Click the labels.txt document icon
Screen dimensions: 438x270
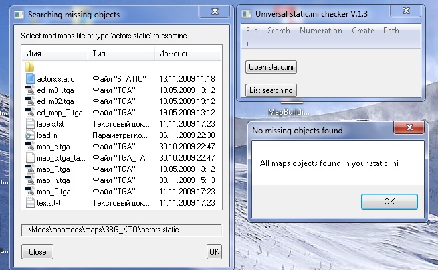tap(30, 124)
